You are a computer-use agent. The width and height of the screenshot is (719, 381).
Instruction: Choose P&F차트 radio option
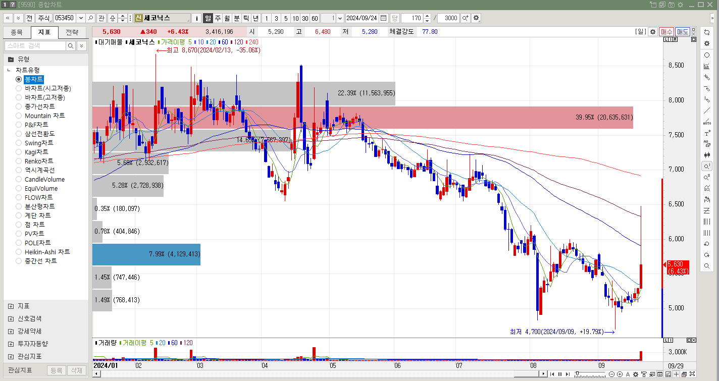pyautogui.click(x=19, y=125)
